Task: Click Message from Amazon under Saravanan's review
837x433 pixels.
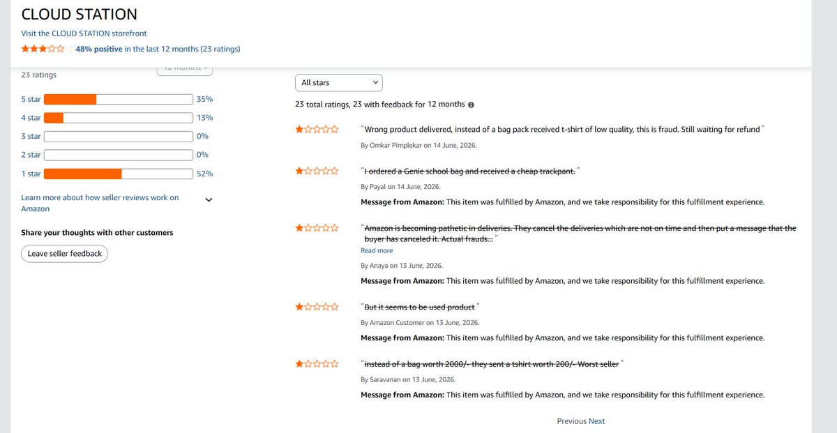Action: pyautogui.click(x=562, y=395)
